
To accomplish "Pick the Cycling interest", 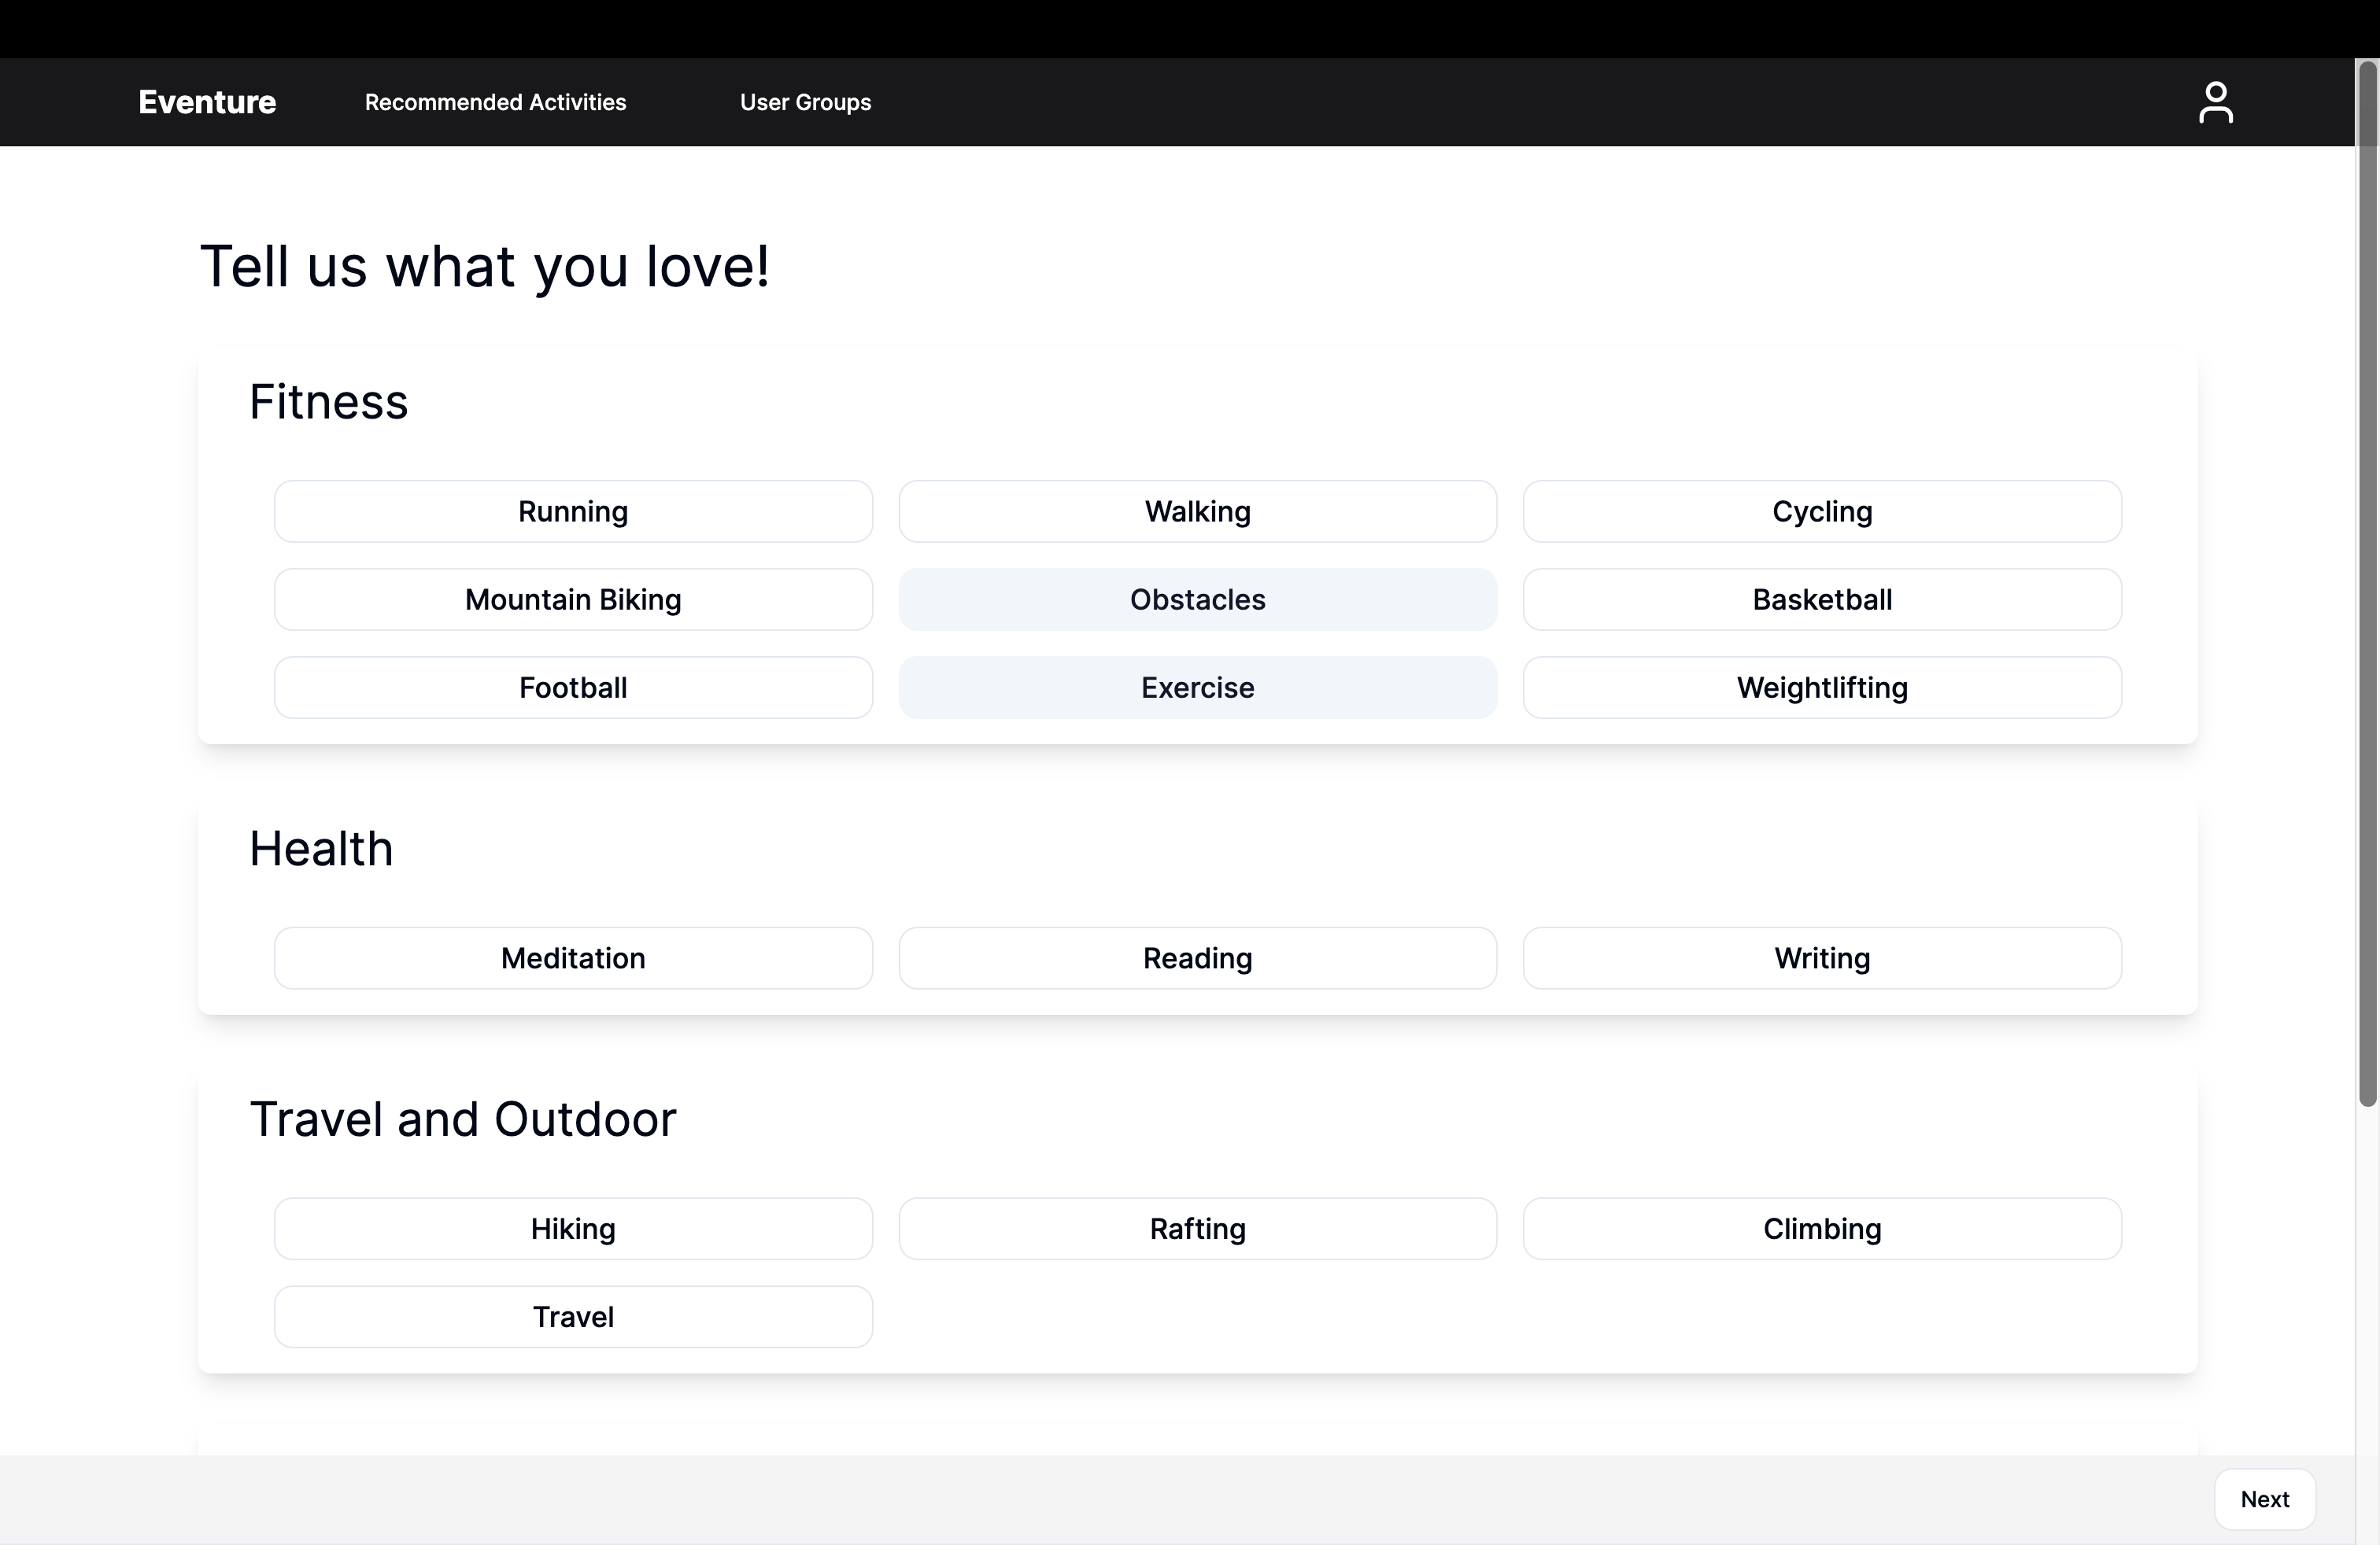I will tap(1821, 511).
